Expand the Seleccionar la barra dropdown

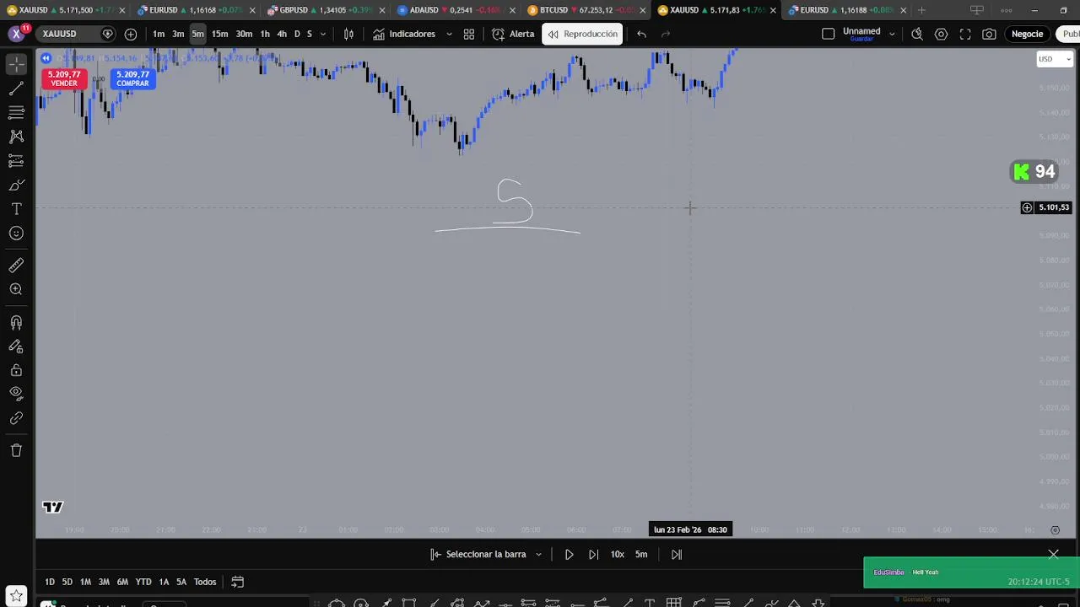[x=538, y=555]
